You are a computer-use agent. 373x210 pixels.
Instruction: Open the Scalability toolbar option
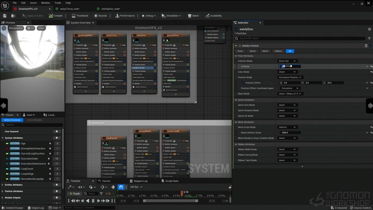tap(213, 16)
